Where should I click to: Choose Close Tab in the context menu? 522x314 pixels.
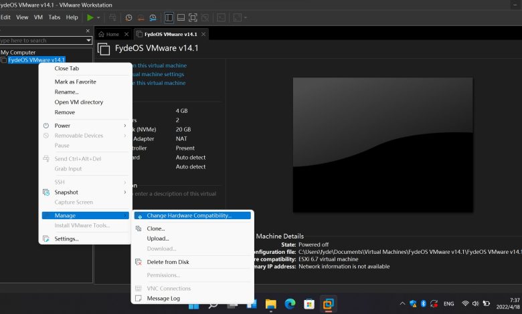[66, 68]
